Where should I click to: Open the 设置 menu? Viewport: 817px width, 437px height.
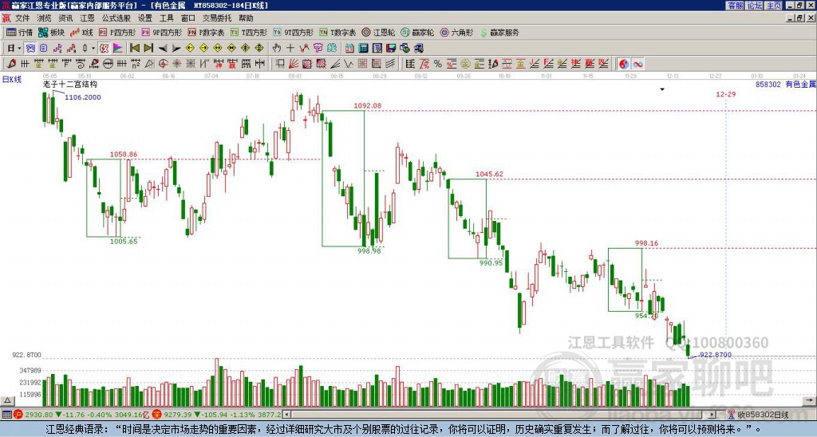coord(145,18)
